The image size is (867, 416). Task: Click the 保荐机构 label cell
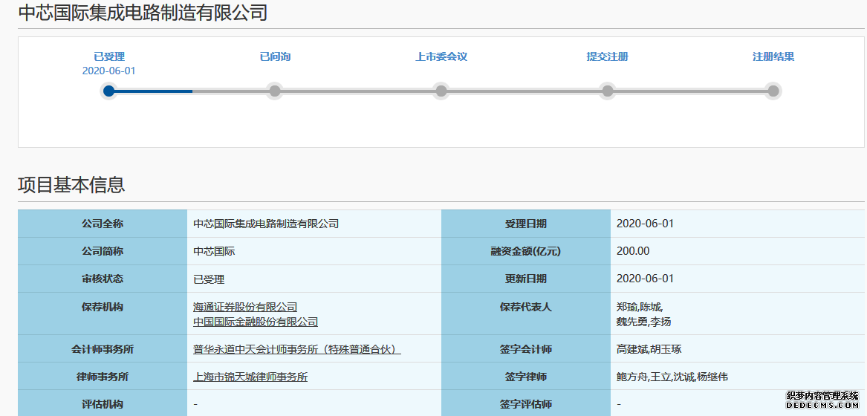103,313
